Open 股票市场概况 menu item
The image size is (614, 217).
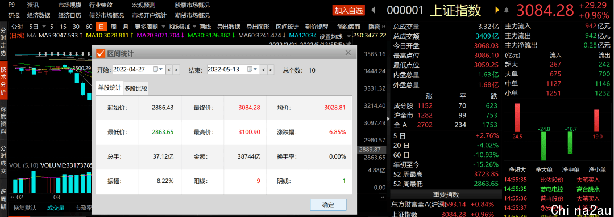pyautogui.click(x=192, y=5)
